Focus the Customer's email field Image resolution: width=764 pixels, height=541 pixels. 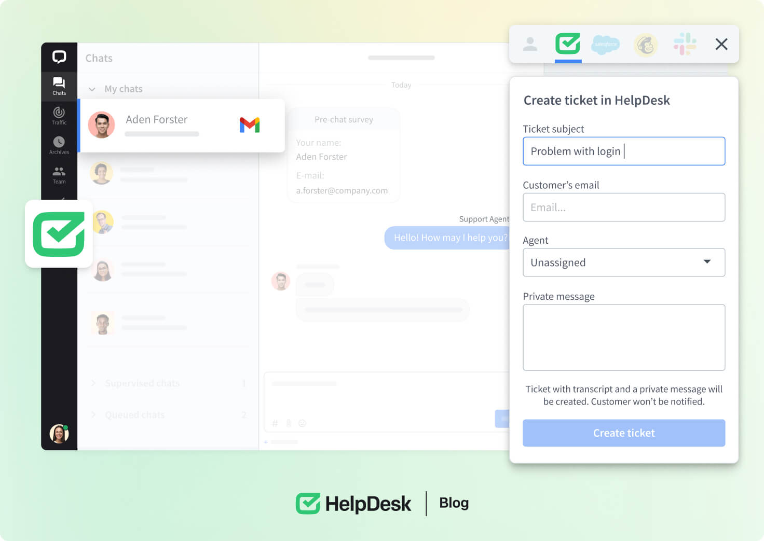click(x=623, y=207)
